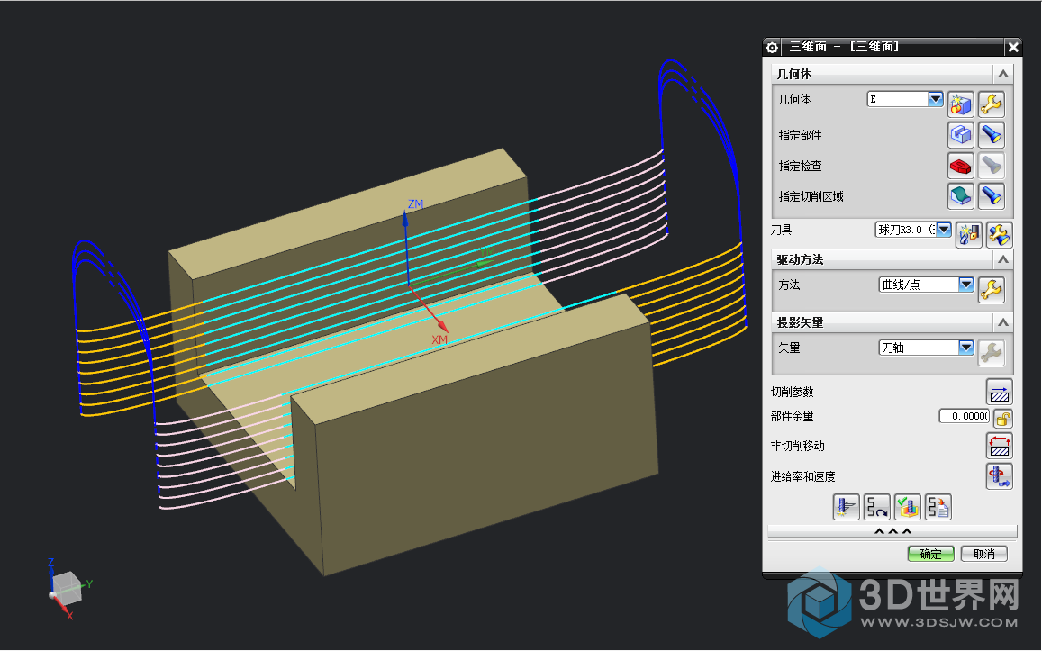Open the 非切削移动 non-cutting moves dialog
Viewport: 1042px width, 651px height.
pos(999,446)
